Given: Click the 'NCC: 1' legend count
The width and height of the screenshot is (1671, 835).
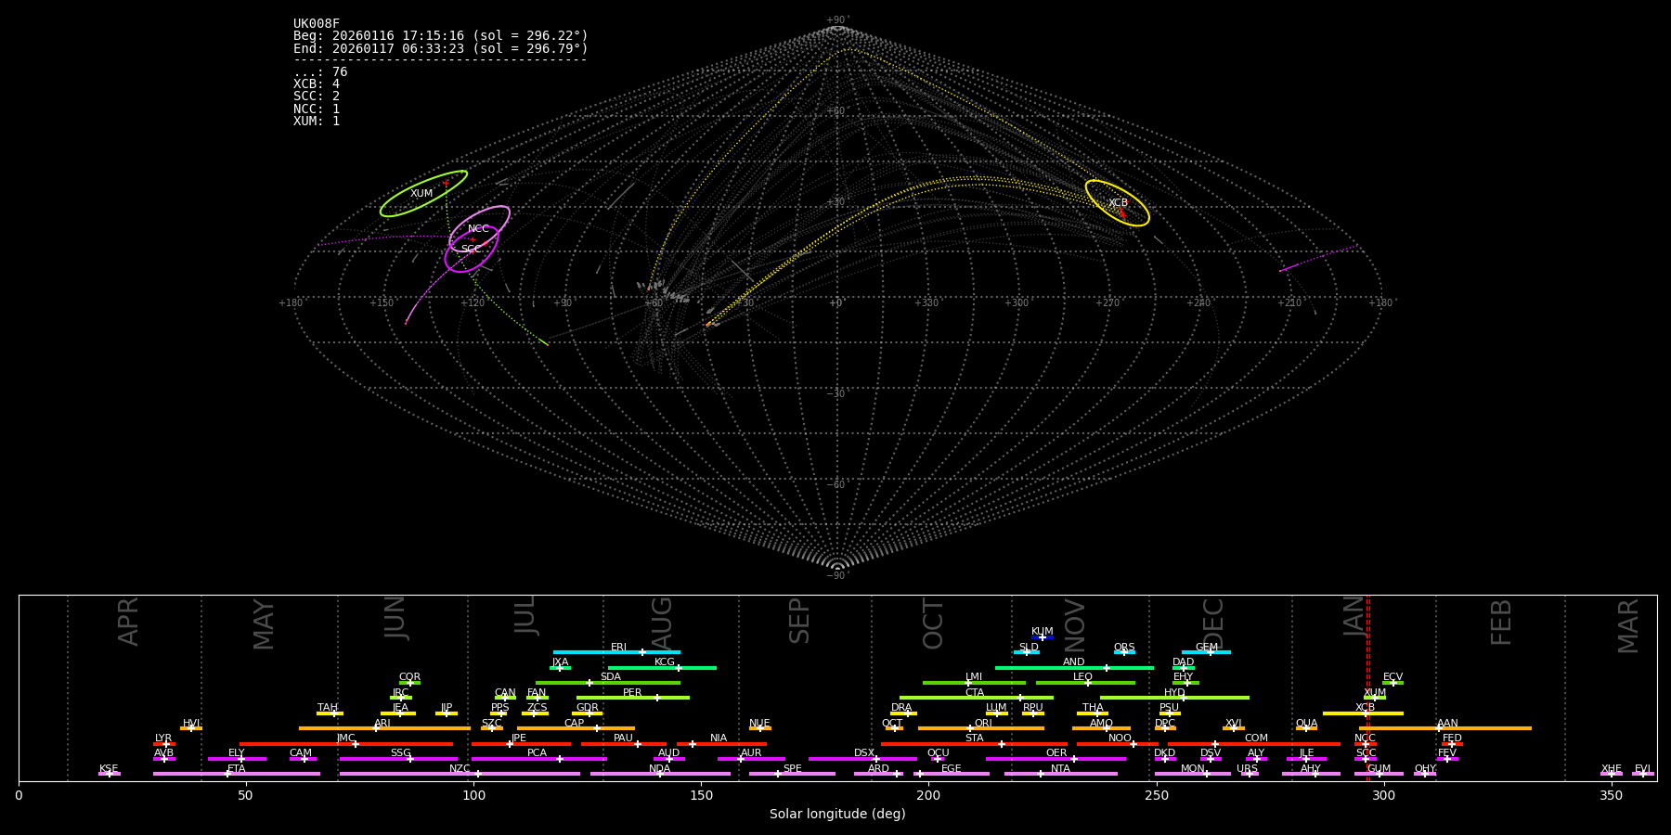Looking at the screenshot, I should [x=317, y=109].
